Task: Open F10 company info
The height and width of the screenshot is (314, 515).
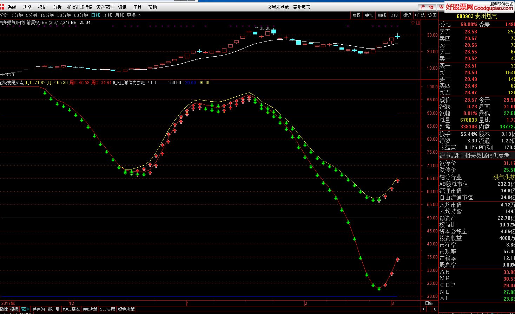Action: tap(394, 15)
